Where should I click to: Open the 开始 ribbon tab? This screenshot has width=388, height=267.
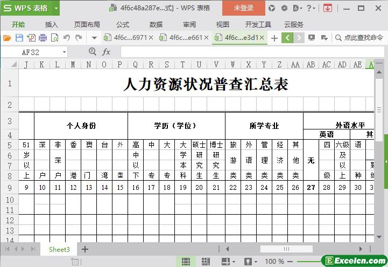click(x=18, y=25)
